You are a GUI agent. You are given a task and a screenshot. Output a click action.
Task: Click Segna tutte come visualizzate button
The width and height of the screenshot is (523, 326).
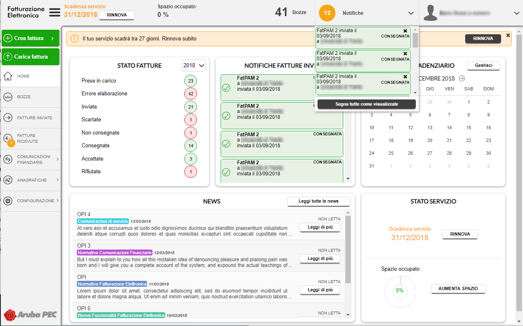tap(366, 104)
